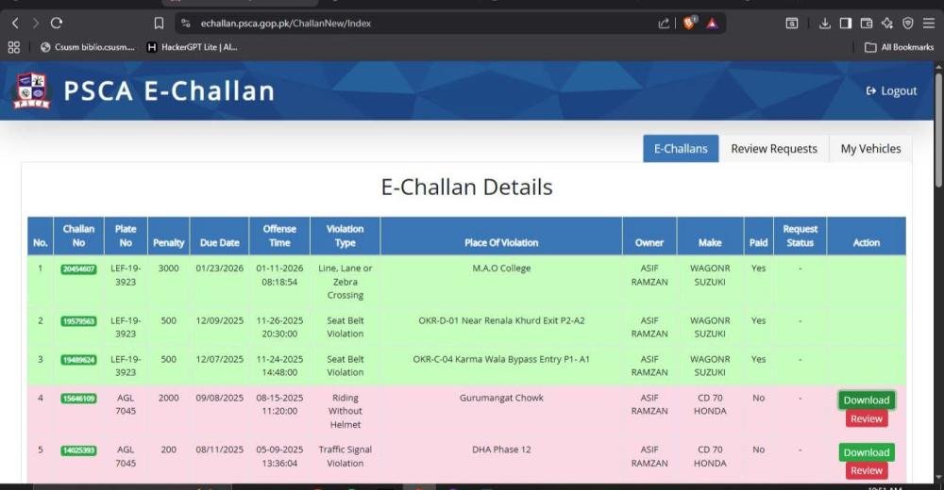Open the browser hamburger menu
Screen dimensions: 944x490
point(929,24)
